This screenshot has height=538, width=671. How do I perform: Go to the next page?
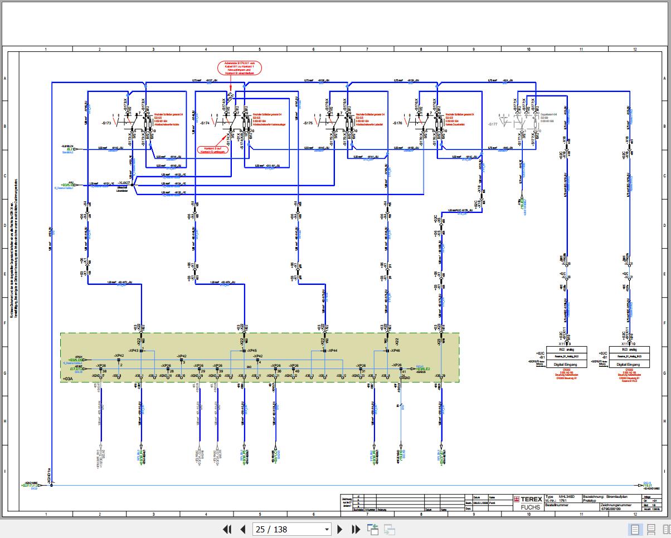340,529
